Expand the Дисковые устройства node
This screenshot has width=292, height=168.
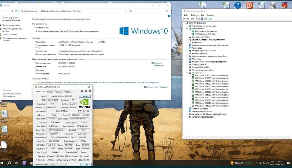coord(187,37)
